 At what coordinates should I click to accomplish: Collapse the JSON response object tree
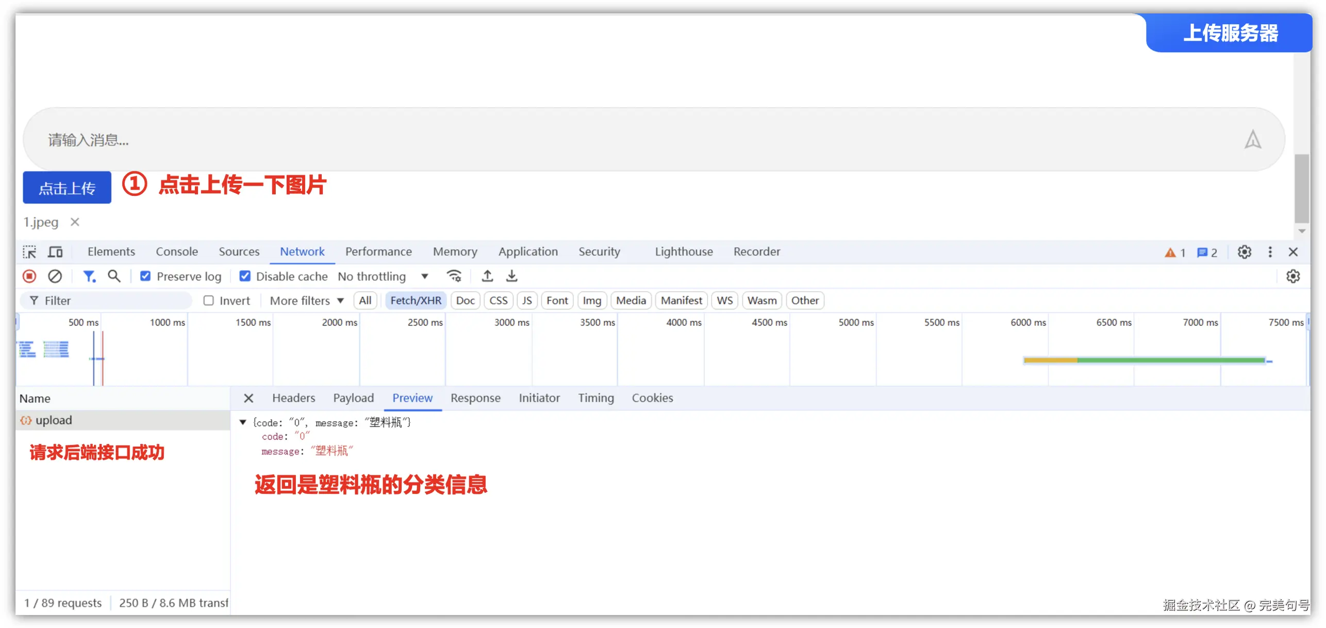pyautogui.click(x=243, y=422)
